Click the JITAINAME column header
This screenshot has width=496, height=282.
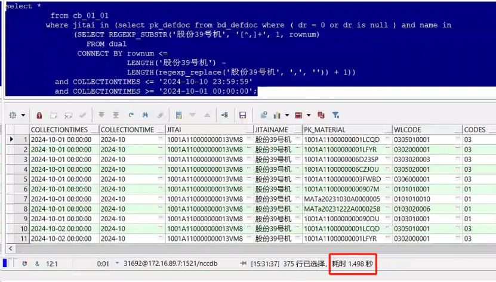(278, 130)
